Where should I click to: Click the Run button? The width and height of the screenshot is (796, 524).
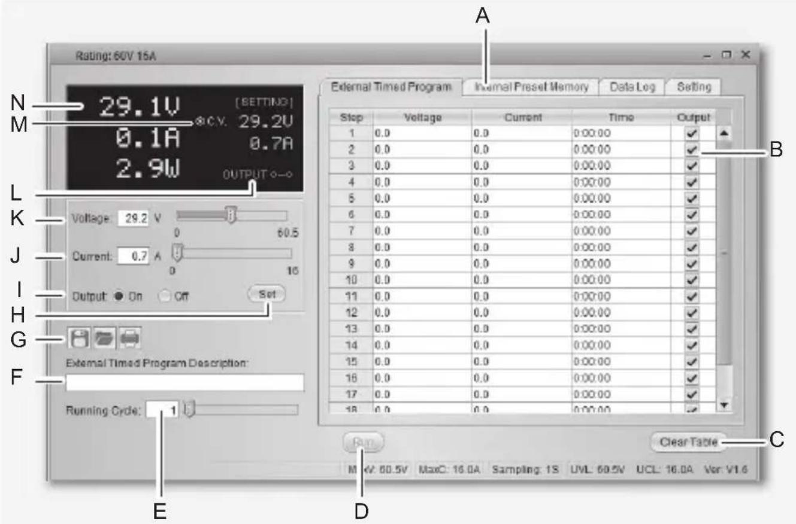point(364,443)
